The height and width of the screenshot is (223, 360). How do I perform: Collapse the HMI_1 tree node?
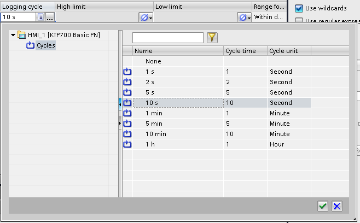[x=13, y=35]
